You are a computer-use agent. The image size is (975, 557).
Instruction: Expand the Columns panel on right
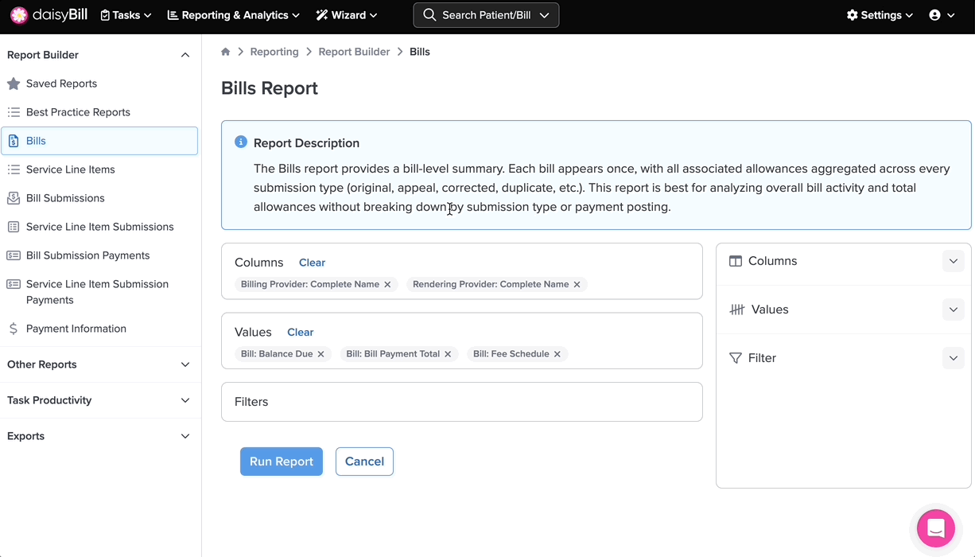[953, 261]
